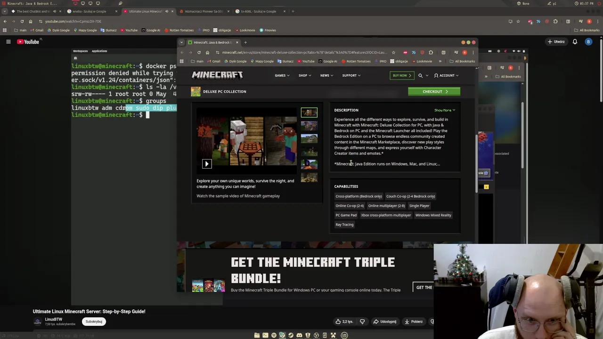Expand the GAMES menu on Minecraft site
603x339 pixels.
tap(282, 75)
